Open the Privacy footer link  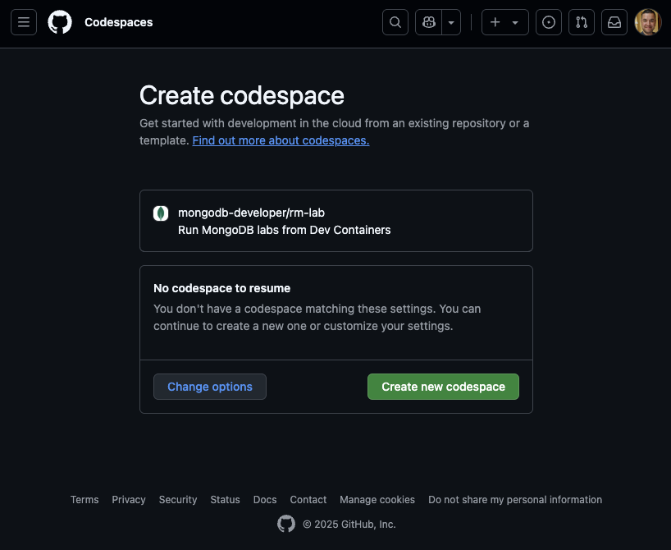129,500
